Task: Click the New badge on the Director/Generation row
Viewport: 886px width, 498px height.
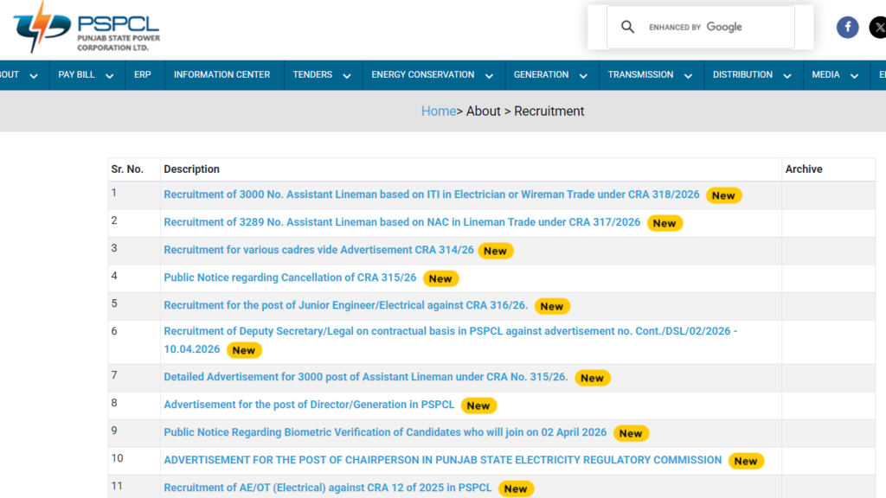Action: tap(478, 405)
